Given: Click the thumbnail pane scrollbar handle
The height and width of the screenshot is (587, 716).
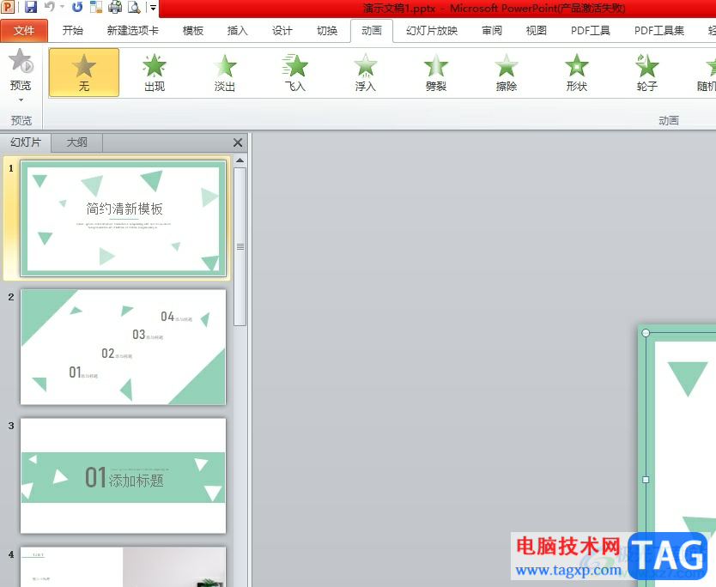Looking at the screenshot, I should (240, 246).
